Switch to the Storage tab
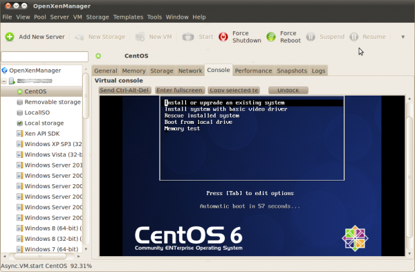 click(162, 71)
